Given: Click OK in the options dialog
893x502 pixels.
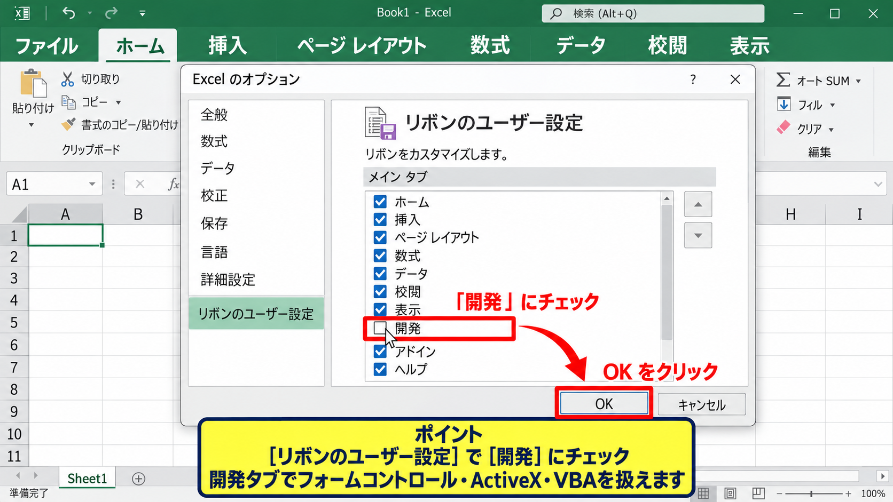Looking at the screenshot, I should click(604, 404).
